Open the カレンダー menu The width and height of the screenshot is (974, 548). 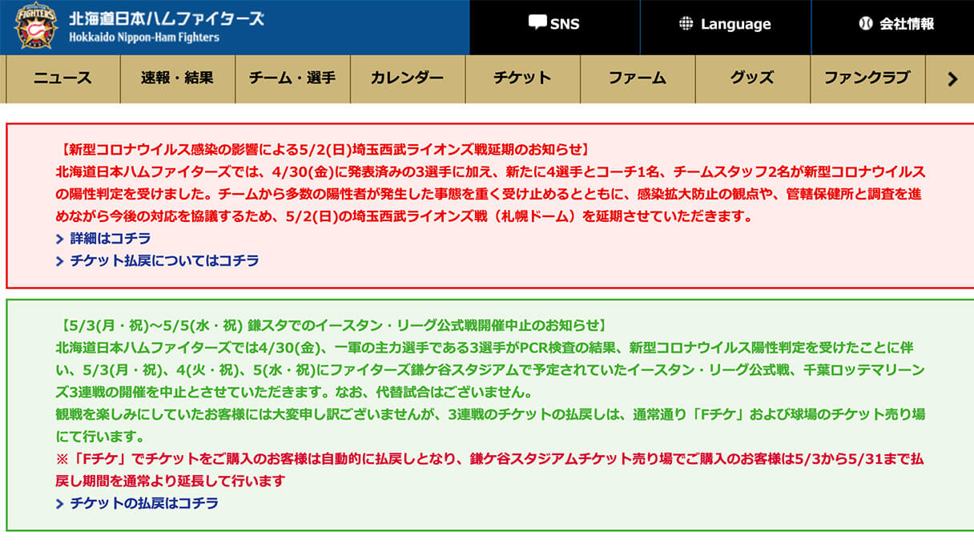(x=407, y=79)
